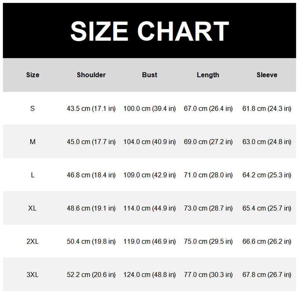Select the M size row label
299x299 pixels.
coord(33,142)
